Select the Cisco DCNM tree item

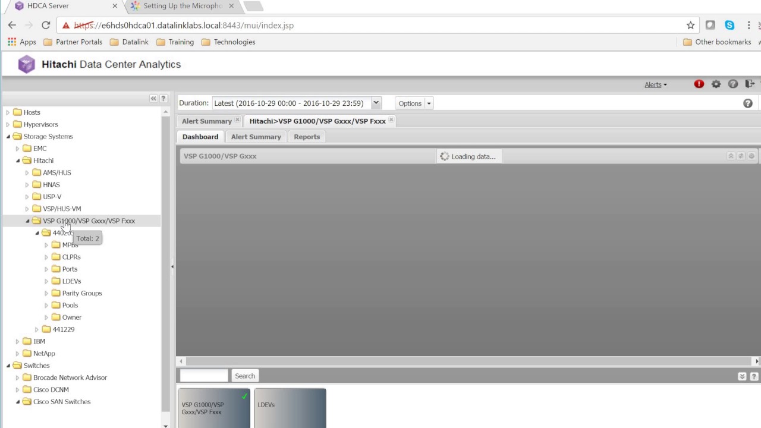coord(51,390)
